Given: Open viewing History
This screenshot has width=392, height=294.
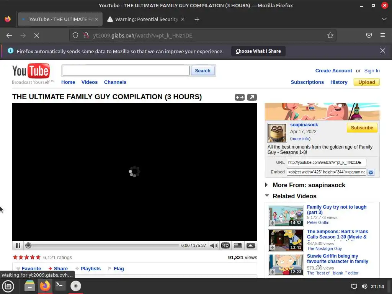Looking at the screenshot, I should (x=339, y=82).
